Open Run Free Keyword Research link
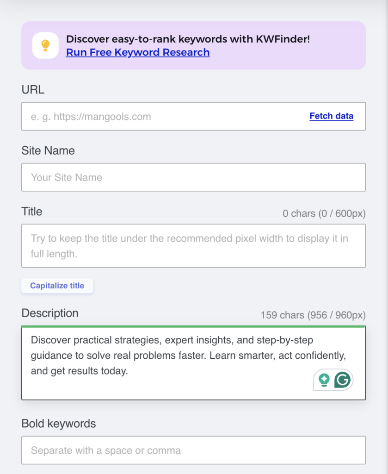The width and height of the screenshot is (388, 474). (138, 52)
